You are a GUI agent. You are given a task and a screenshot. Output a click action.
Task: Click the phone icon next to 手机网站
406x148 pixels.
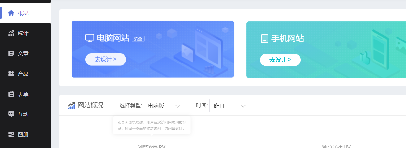click(x=264, y=39)
